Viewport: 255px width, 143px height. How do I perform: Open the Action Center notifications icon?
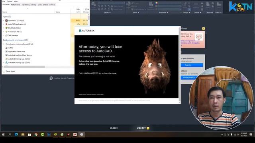point(251,135)
